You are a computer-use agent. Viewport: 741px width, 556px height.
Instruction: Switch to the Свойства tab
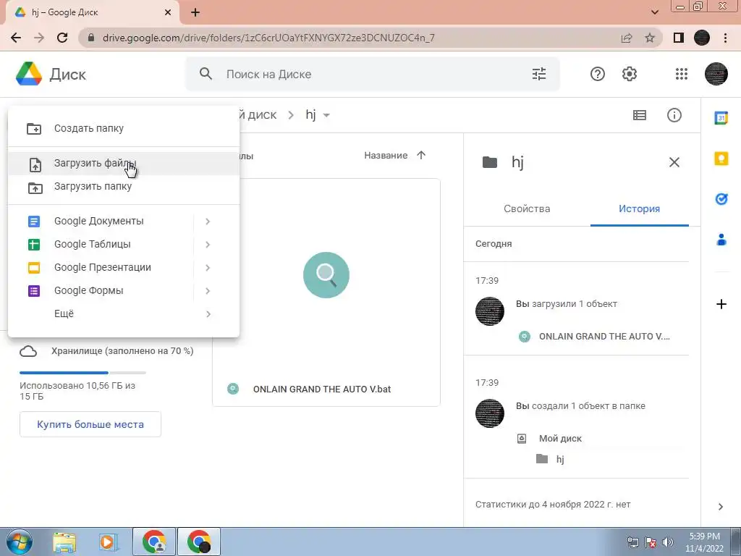[x=527, y=208]
